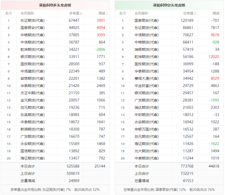
Task: Select 金元期货(代客) row
Action: (55, 100)
